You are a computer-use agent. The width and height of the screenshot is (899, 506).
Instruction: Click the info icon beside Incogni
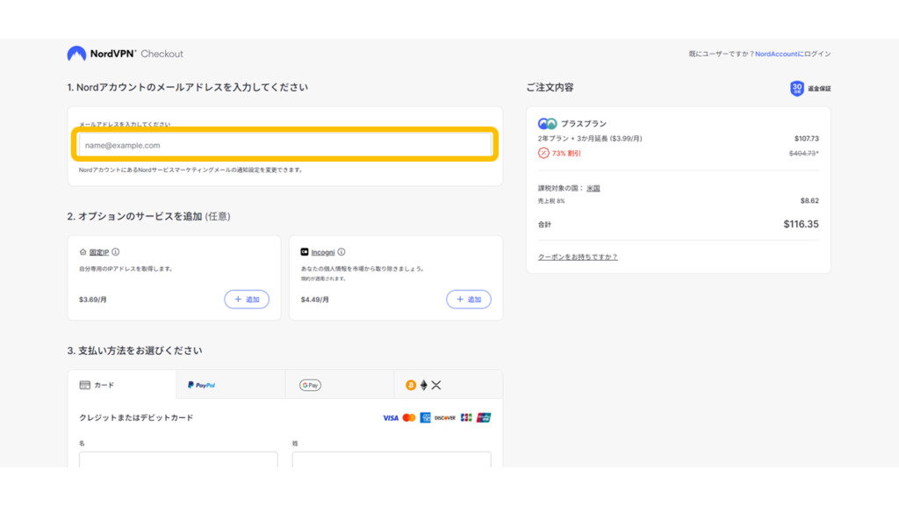click(342, 252)
